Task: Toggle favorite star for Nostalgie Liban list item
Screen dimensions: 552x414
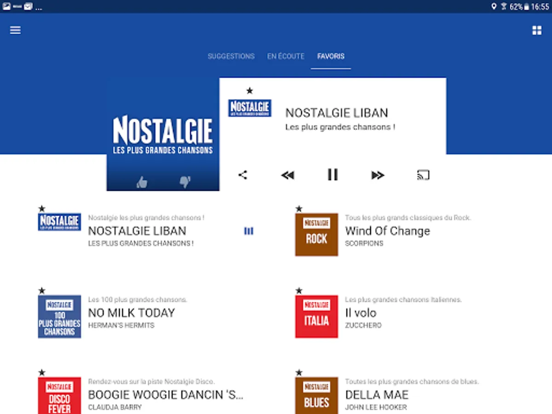Action: (42, 209)
